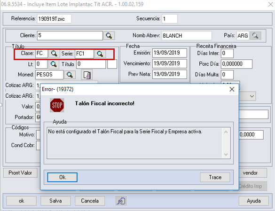Focus the Moned field PESOS

click(x=49, y=75)
